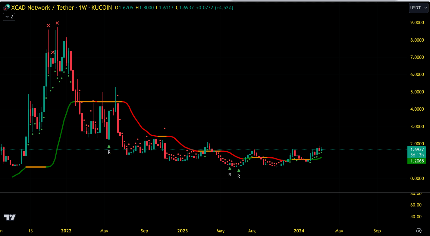Click the 3.0000 price axis label
This screenshot has height=236, width=430.
(x=418, y=127)
